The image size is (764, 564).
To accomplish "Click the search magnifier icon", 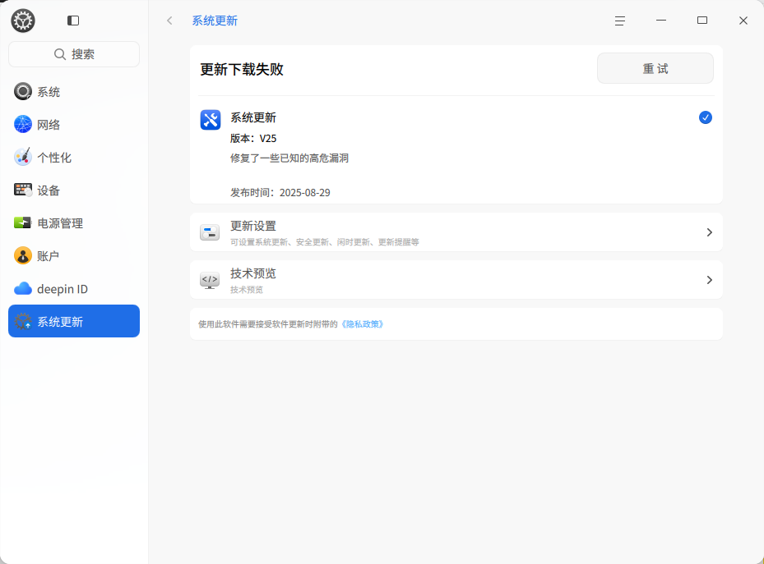I will tap(60, 54).
